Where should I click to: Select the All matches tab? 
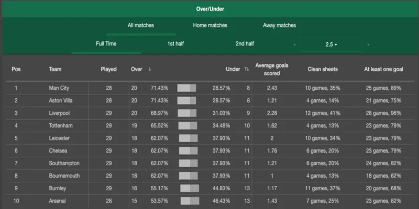pos(141,25)
